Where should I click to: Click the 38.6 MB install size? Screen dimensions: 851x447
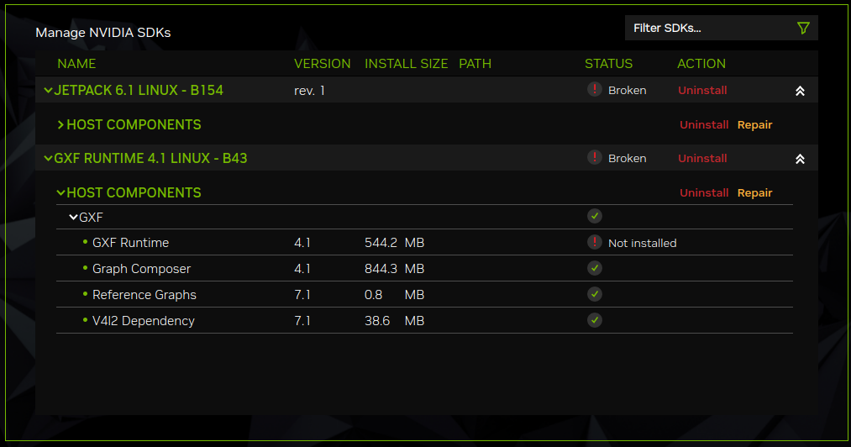pos(395,321)
